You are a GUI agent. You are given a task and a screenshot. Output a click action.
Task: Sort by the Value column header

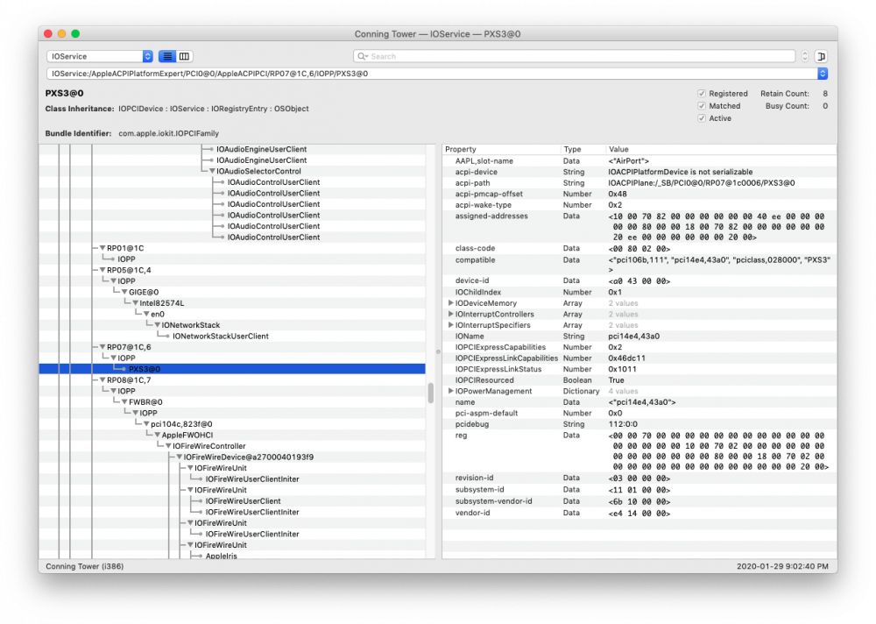tap(721, 149)
